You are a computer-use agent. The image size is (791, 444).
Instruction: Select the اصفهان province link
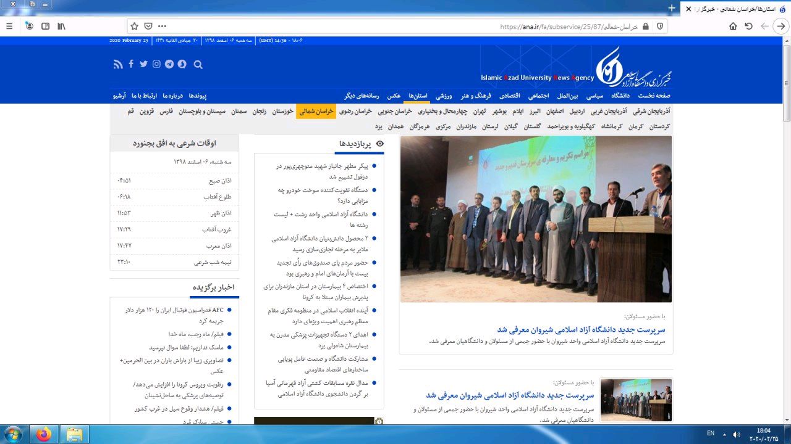(555, 111)
